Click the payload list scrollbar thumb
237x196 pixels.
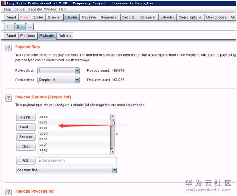tap(113, 123)
